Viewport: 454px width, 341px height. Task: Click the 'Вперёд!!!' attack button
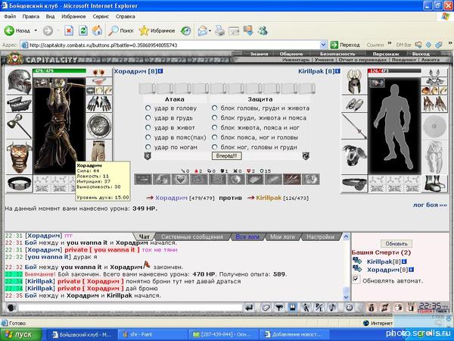pyautogui.click(x=226, y=155)
